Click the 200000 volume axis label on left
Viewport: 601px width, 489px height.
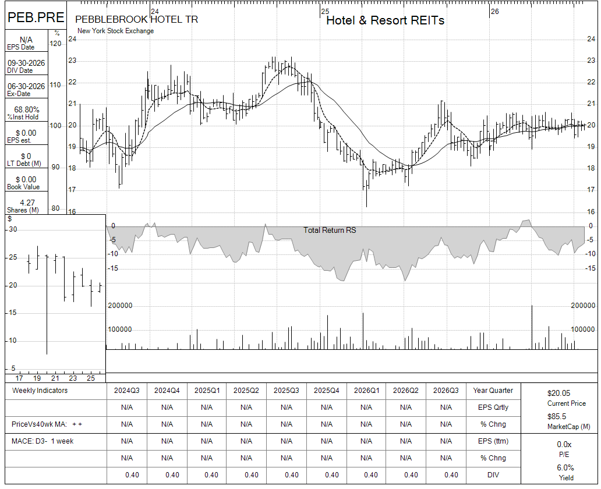[x=120, y=306]
